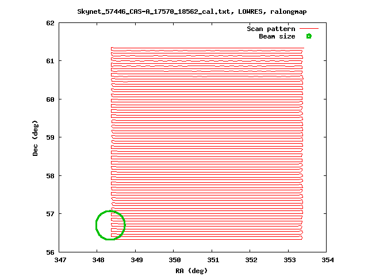
Task: Click the RA axis tick label 347
Action: (x=60, y=260)
